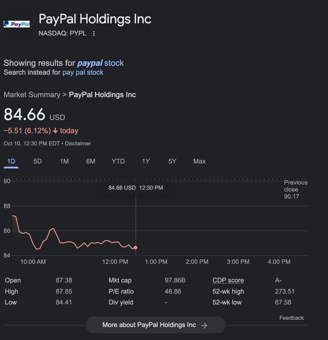This screenshot has height=340, width=328.
Task: Click the current price marker dot on chart
Action: pyautogui.click(x=135, y=247)
